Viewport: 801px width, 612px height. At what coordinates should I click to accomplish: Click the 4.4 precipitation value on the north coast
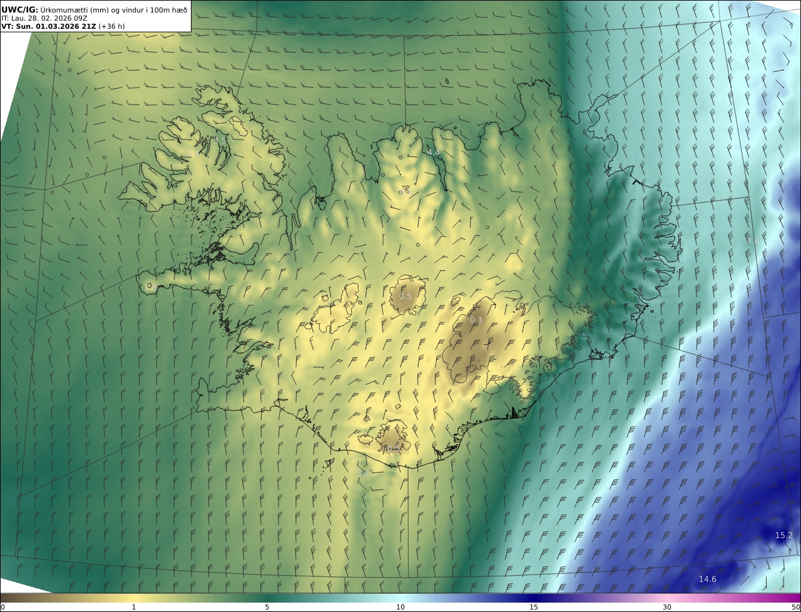(x=433, y=153)
